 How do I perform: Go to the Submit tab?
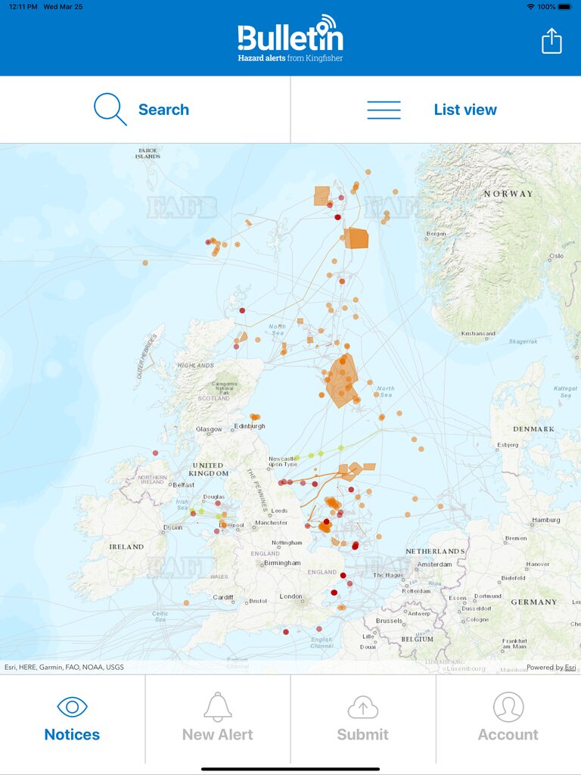(x=363, y=734)
